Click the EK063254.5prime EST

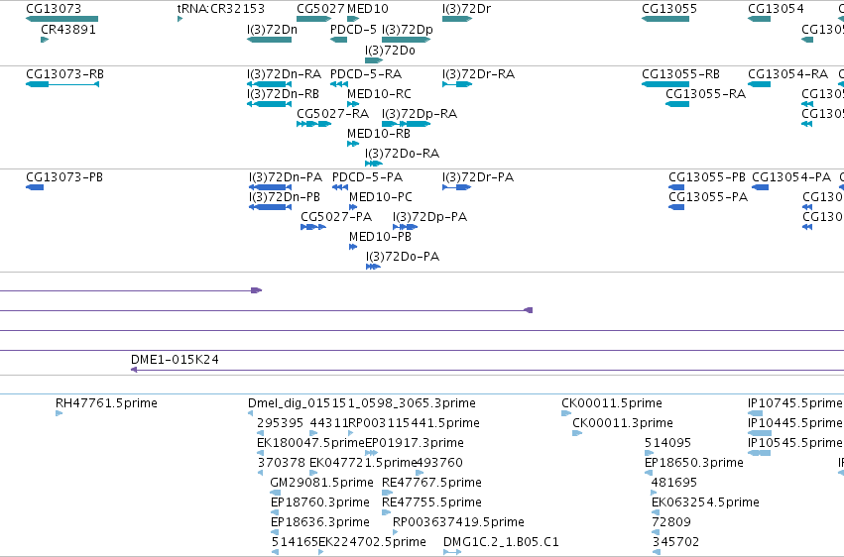[656, 513]
